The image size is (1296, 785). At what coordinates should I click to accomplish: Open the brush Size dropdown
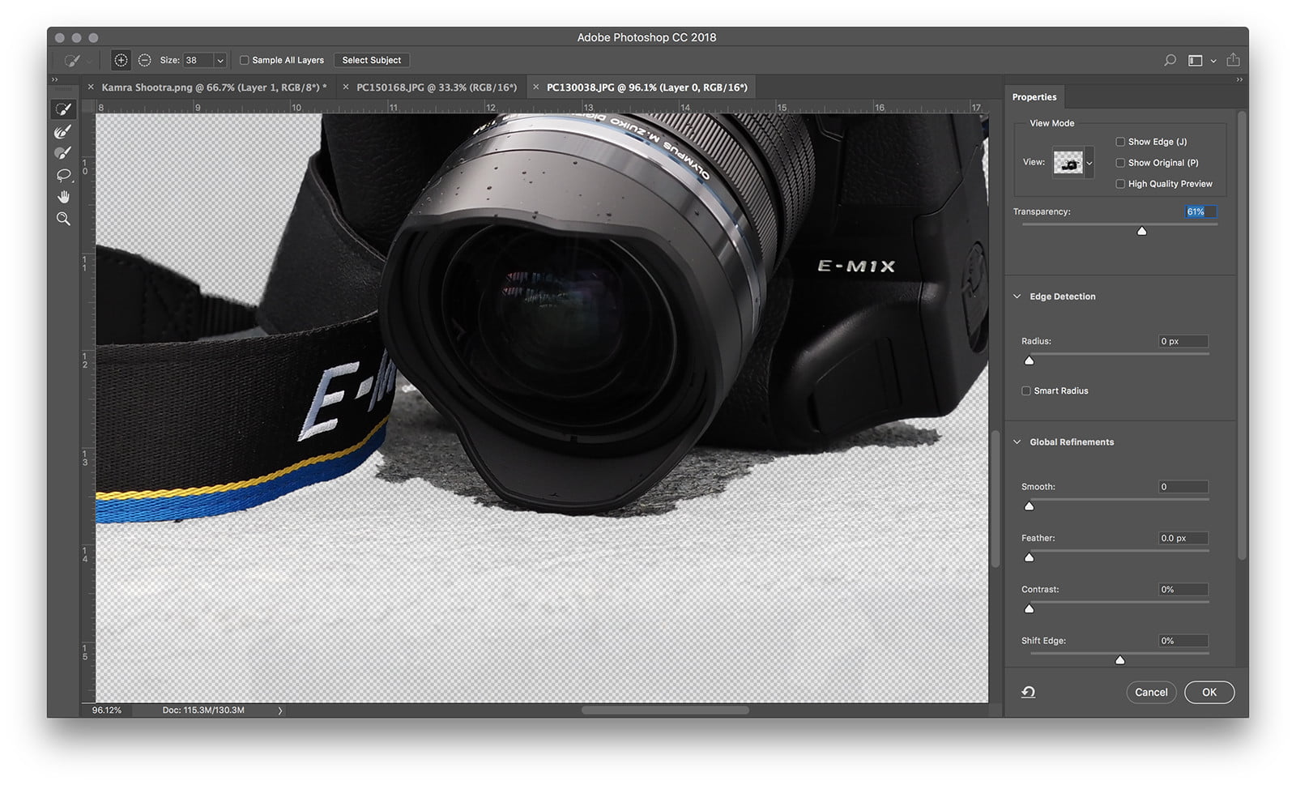(220, 60)
